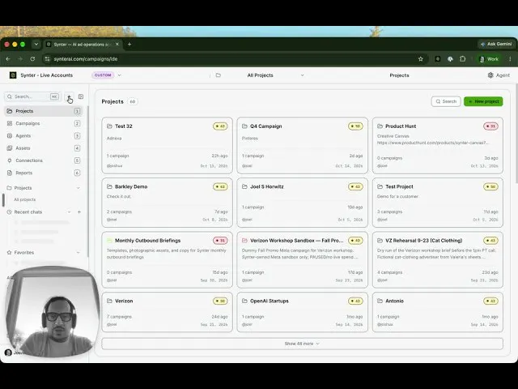This screenshot has width=518, height=389.
Task: Open the Chrome three-dot menu
Action: click(x=510, y=59)
